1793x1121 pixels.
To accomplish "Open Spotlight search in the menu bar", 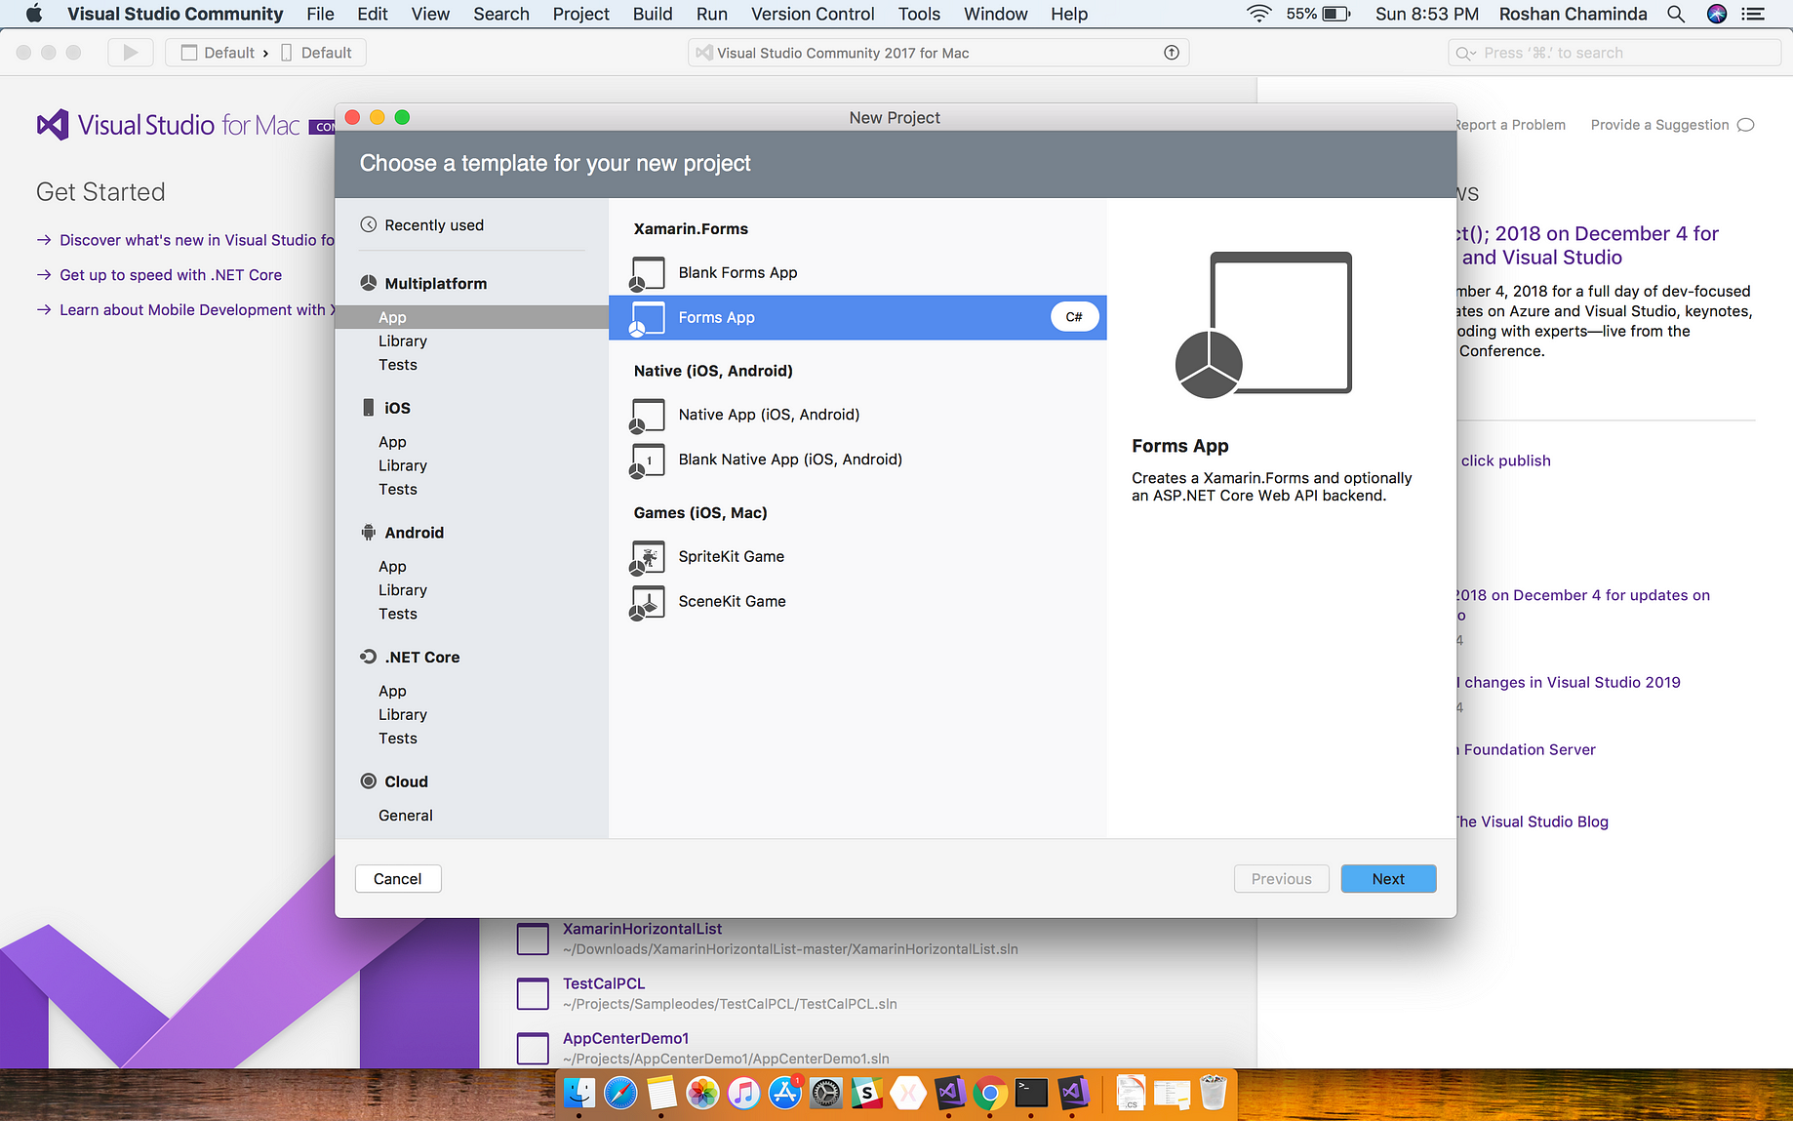I will tap(1676, 14).
